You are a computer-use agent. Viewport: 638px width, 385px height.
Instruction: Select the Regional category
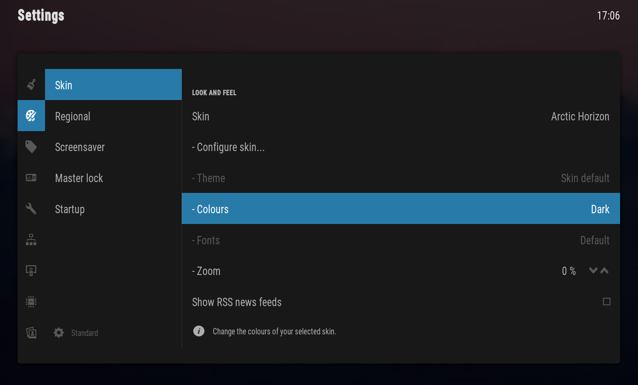click(114, 116)
